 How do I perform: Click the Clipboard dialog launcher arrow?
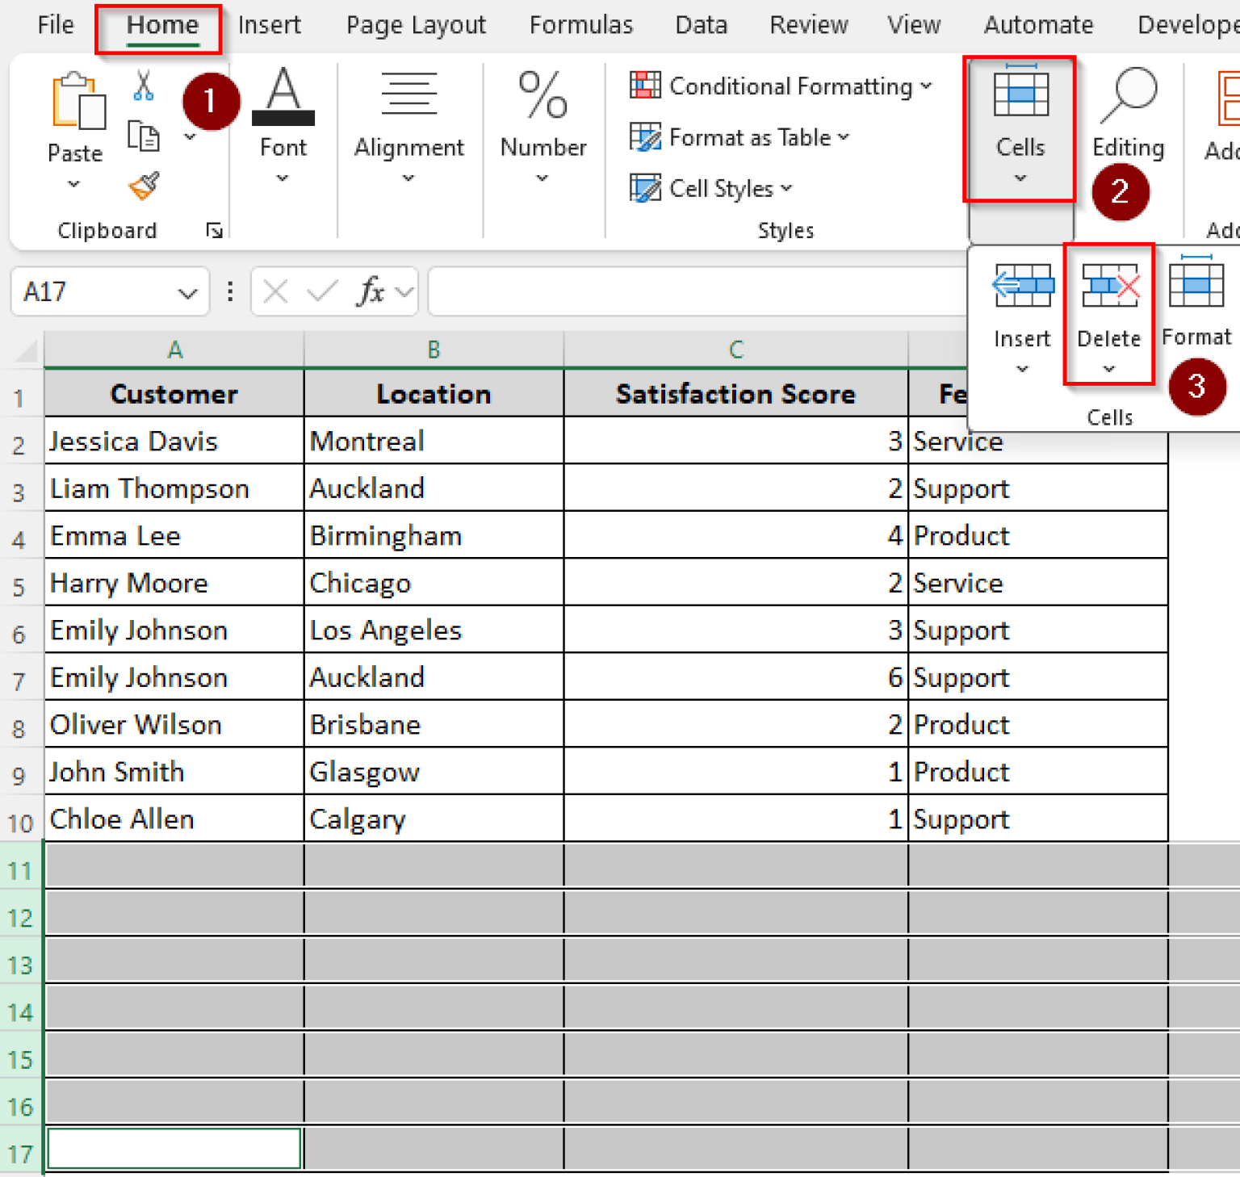[214, 230]
